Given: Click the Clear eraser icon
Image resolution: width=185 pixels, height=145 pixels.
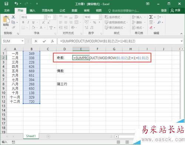Looking at the screenshot, I should [x=151, y=28].
